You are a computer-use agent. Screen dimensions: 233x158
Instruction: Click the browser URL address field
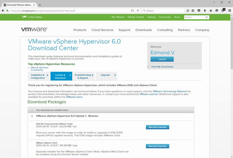click(x=70, y=11)
